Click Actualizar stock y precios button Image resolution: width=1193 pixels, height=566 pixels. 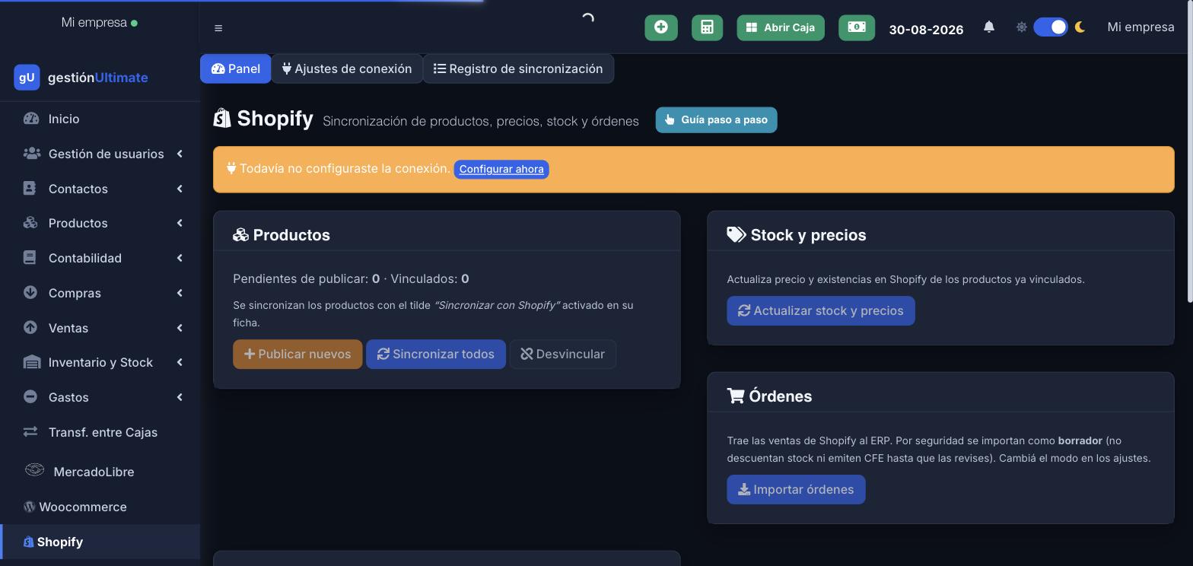point(821,310)
